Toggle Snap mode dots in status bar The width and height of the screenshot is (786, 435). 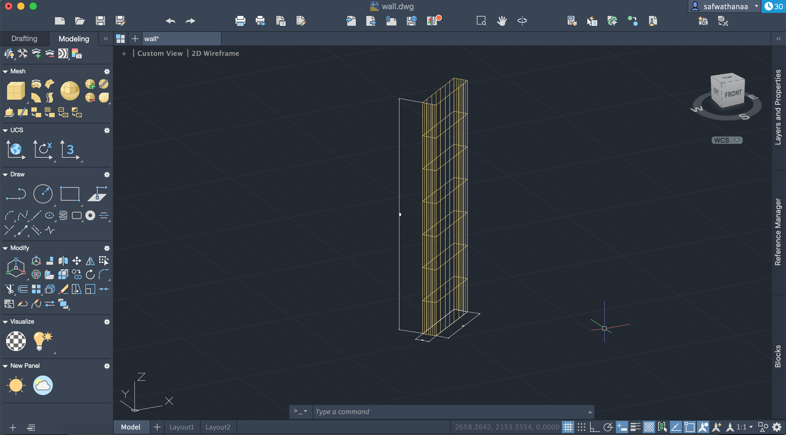[582, 427]
